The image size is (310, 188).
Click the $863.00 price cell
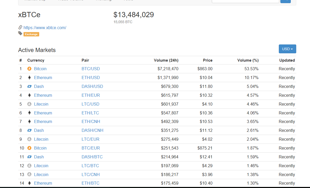205,69
